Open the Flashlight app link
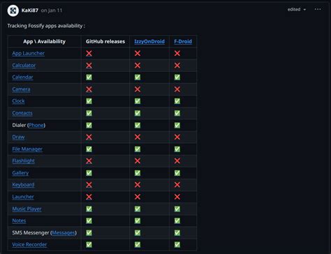Image resolution: width=331 pixels, height=254 pixels. 24,161
